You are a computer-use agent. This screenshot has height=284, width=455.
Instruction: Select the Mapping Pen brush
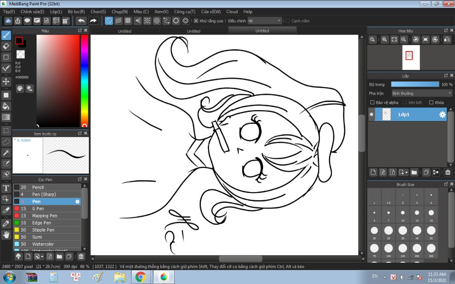tap(47, 216)
